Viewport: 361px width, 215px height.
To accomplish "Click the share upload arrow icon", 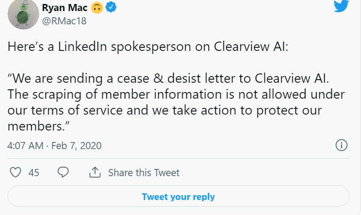I will coord(95,172).
